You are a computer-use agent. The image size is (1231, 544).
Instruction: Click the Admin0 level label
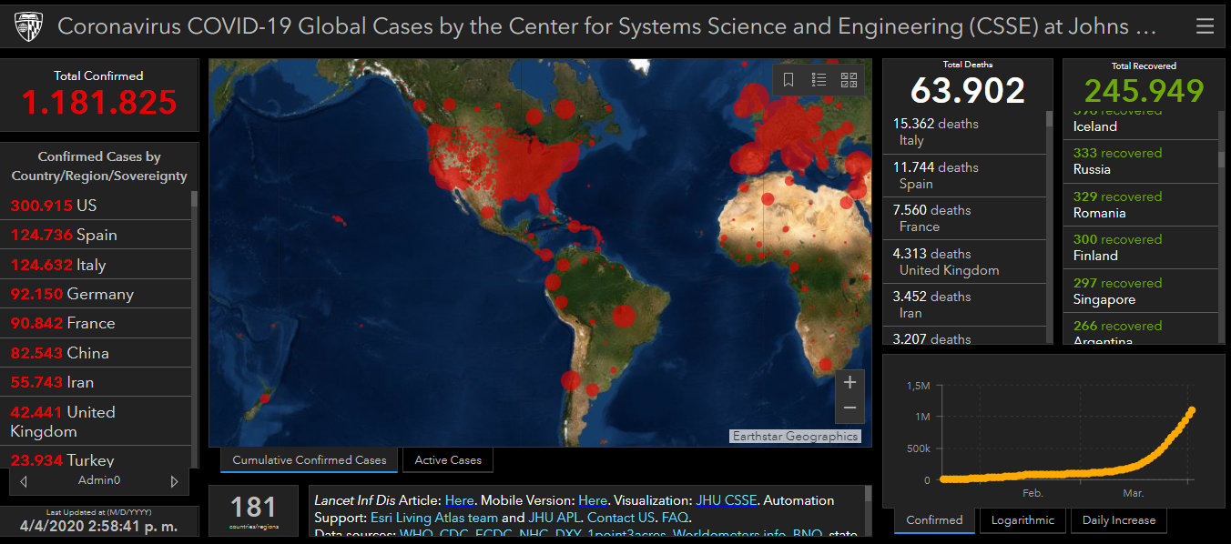click(x=98, y=480)
